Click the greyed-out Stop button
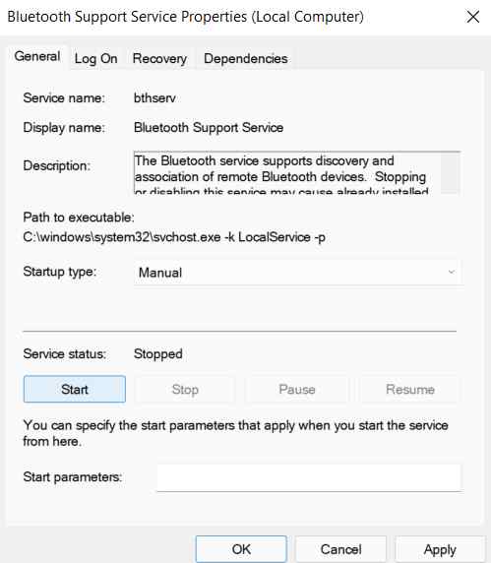This screenshot has height=563, width=491. 185,389
